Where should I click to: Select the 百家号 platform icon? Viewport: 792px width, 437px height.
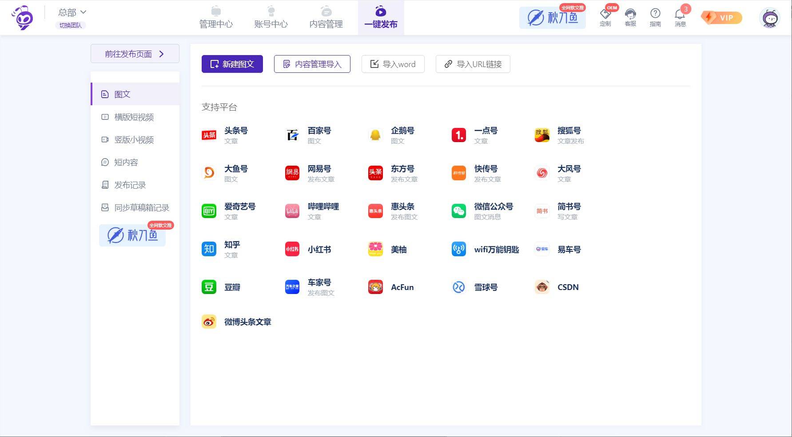[x=292, y=135]
